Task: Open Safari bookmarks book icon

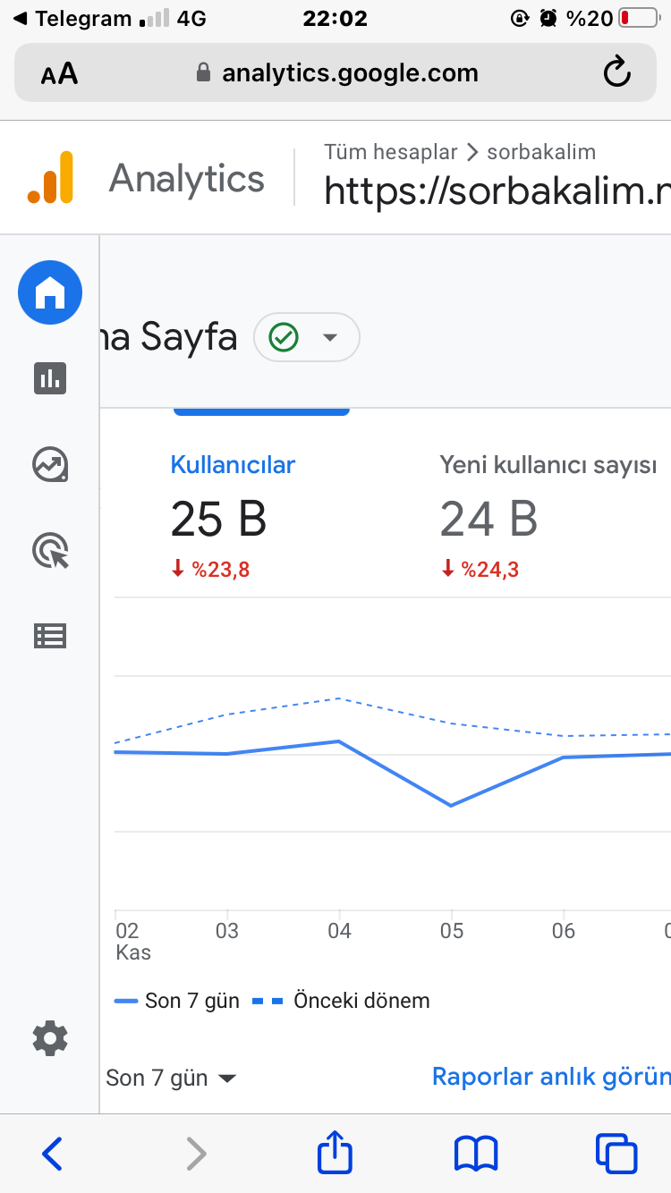Action: click(x=476, y=1155)
